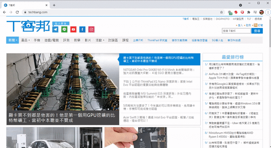The height and width of the screenshot is (148, 271).
Task: Expand the 新聞 dropdown menu
Action: click(12, 40)
